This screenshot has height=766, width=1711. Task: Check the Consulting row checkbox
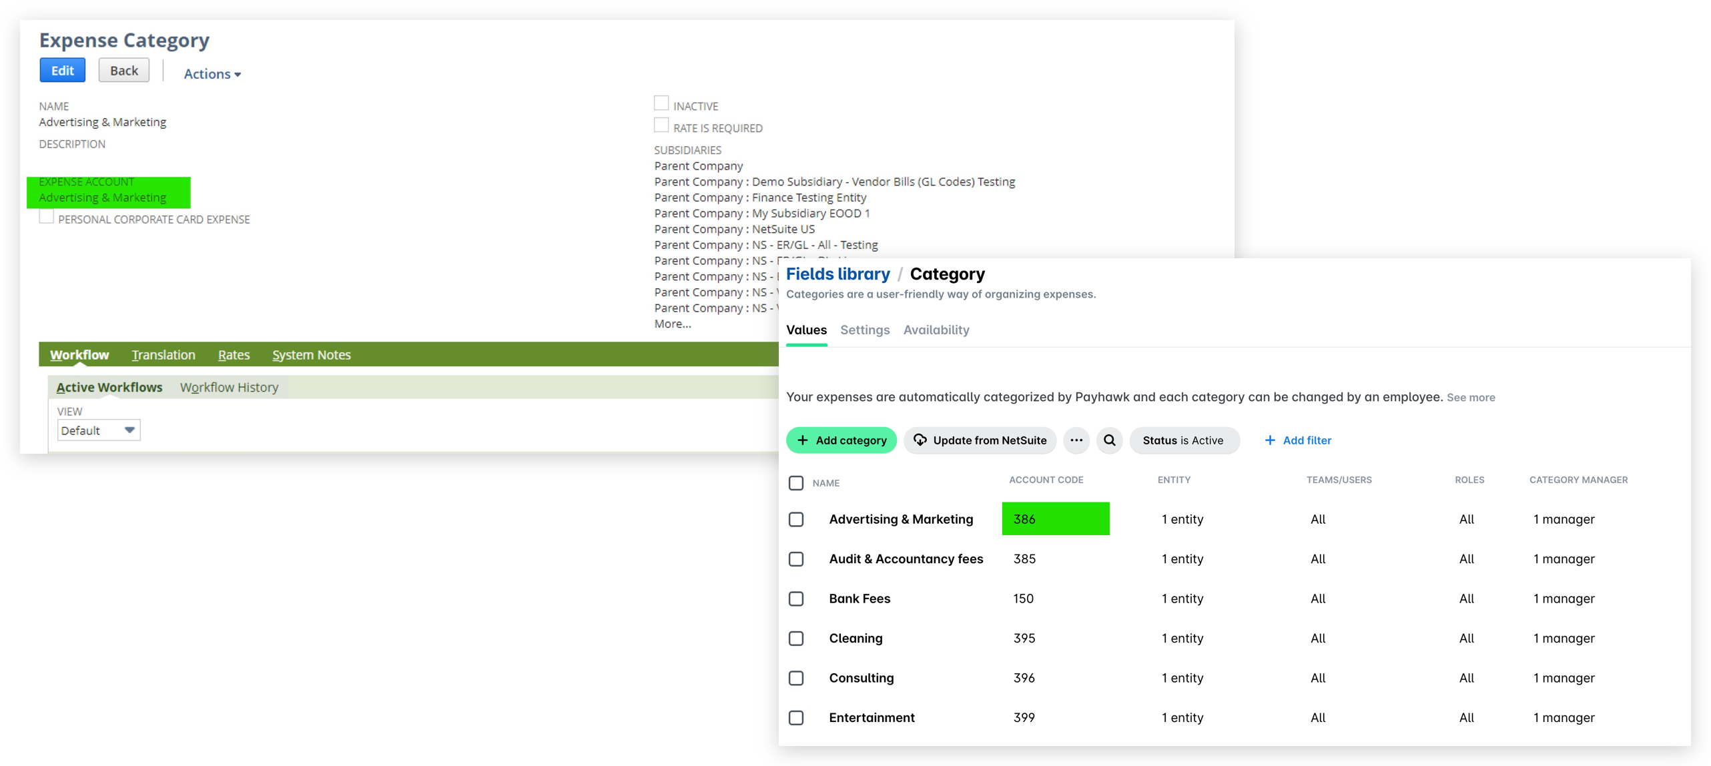795,678
